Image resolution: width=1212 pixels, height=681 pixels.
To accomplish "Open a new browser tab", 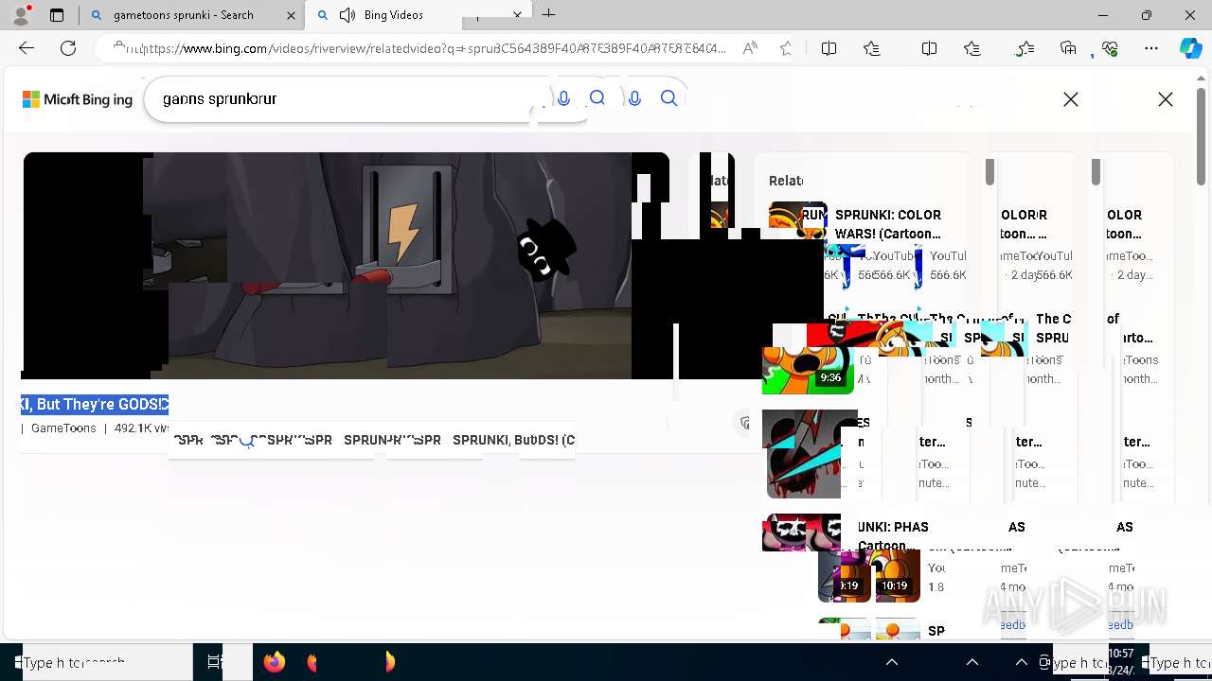I will (549, 14).
